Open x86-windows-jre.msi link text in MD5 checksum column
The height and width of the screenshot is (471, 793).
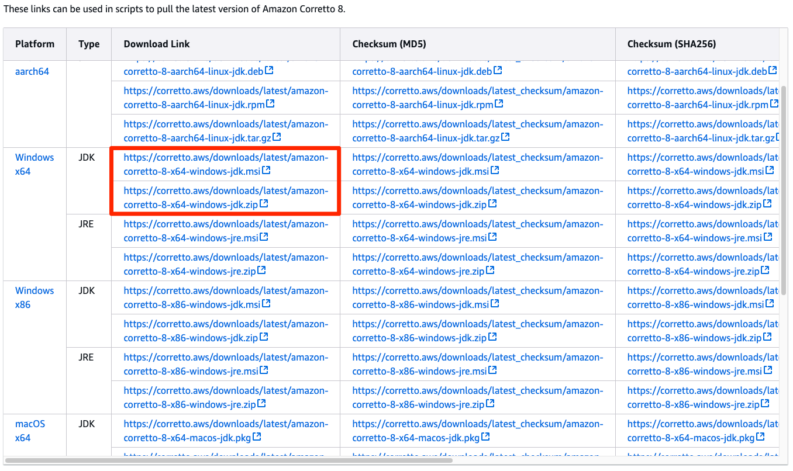[x=478, y=364]
